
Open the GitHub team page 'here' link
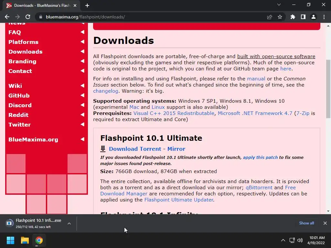286,69
